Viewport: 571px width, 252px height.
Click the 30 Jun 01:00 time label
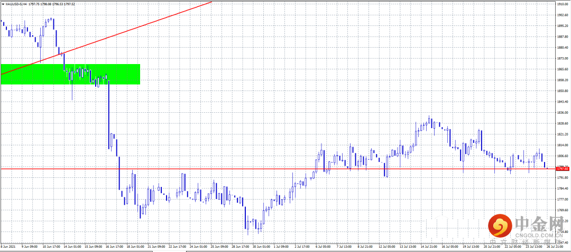click(x=262, y=247)
